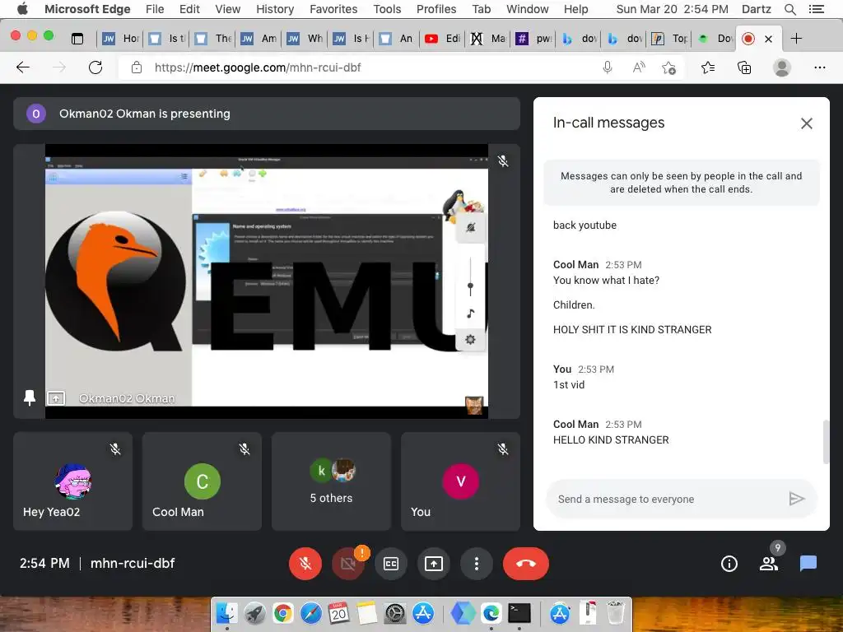Select the Hey Yea02 participant tile
The width and height of the screenshot is (843, 632).
pyautogui.click(x=72, y=481)
